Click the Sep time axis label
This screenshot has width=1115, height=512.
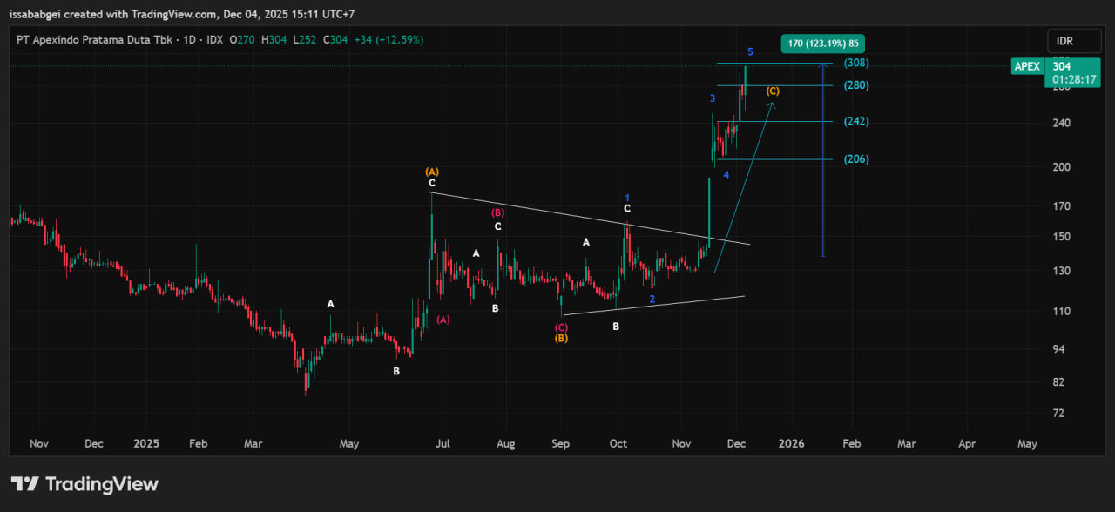pos(561,443)
